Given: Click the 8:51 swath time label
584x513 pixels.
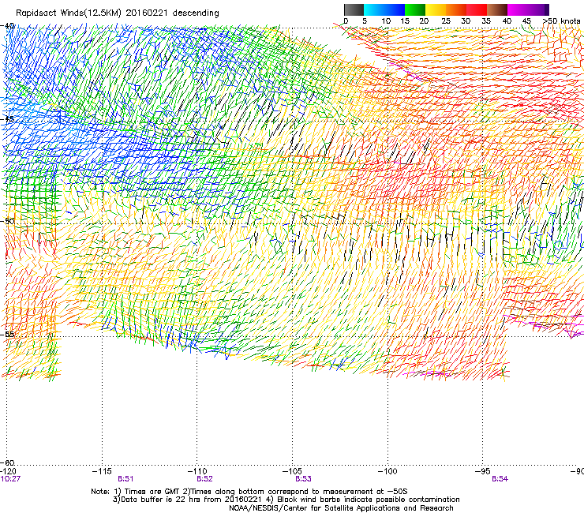Looking at the screenshot, I should (x=125, y=479).
